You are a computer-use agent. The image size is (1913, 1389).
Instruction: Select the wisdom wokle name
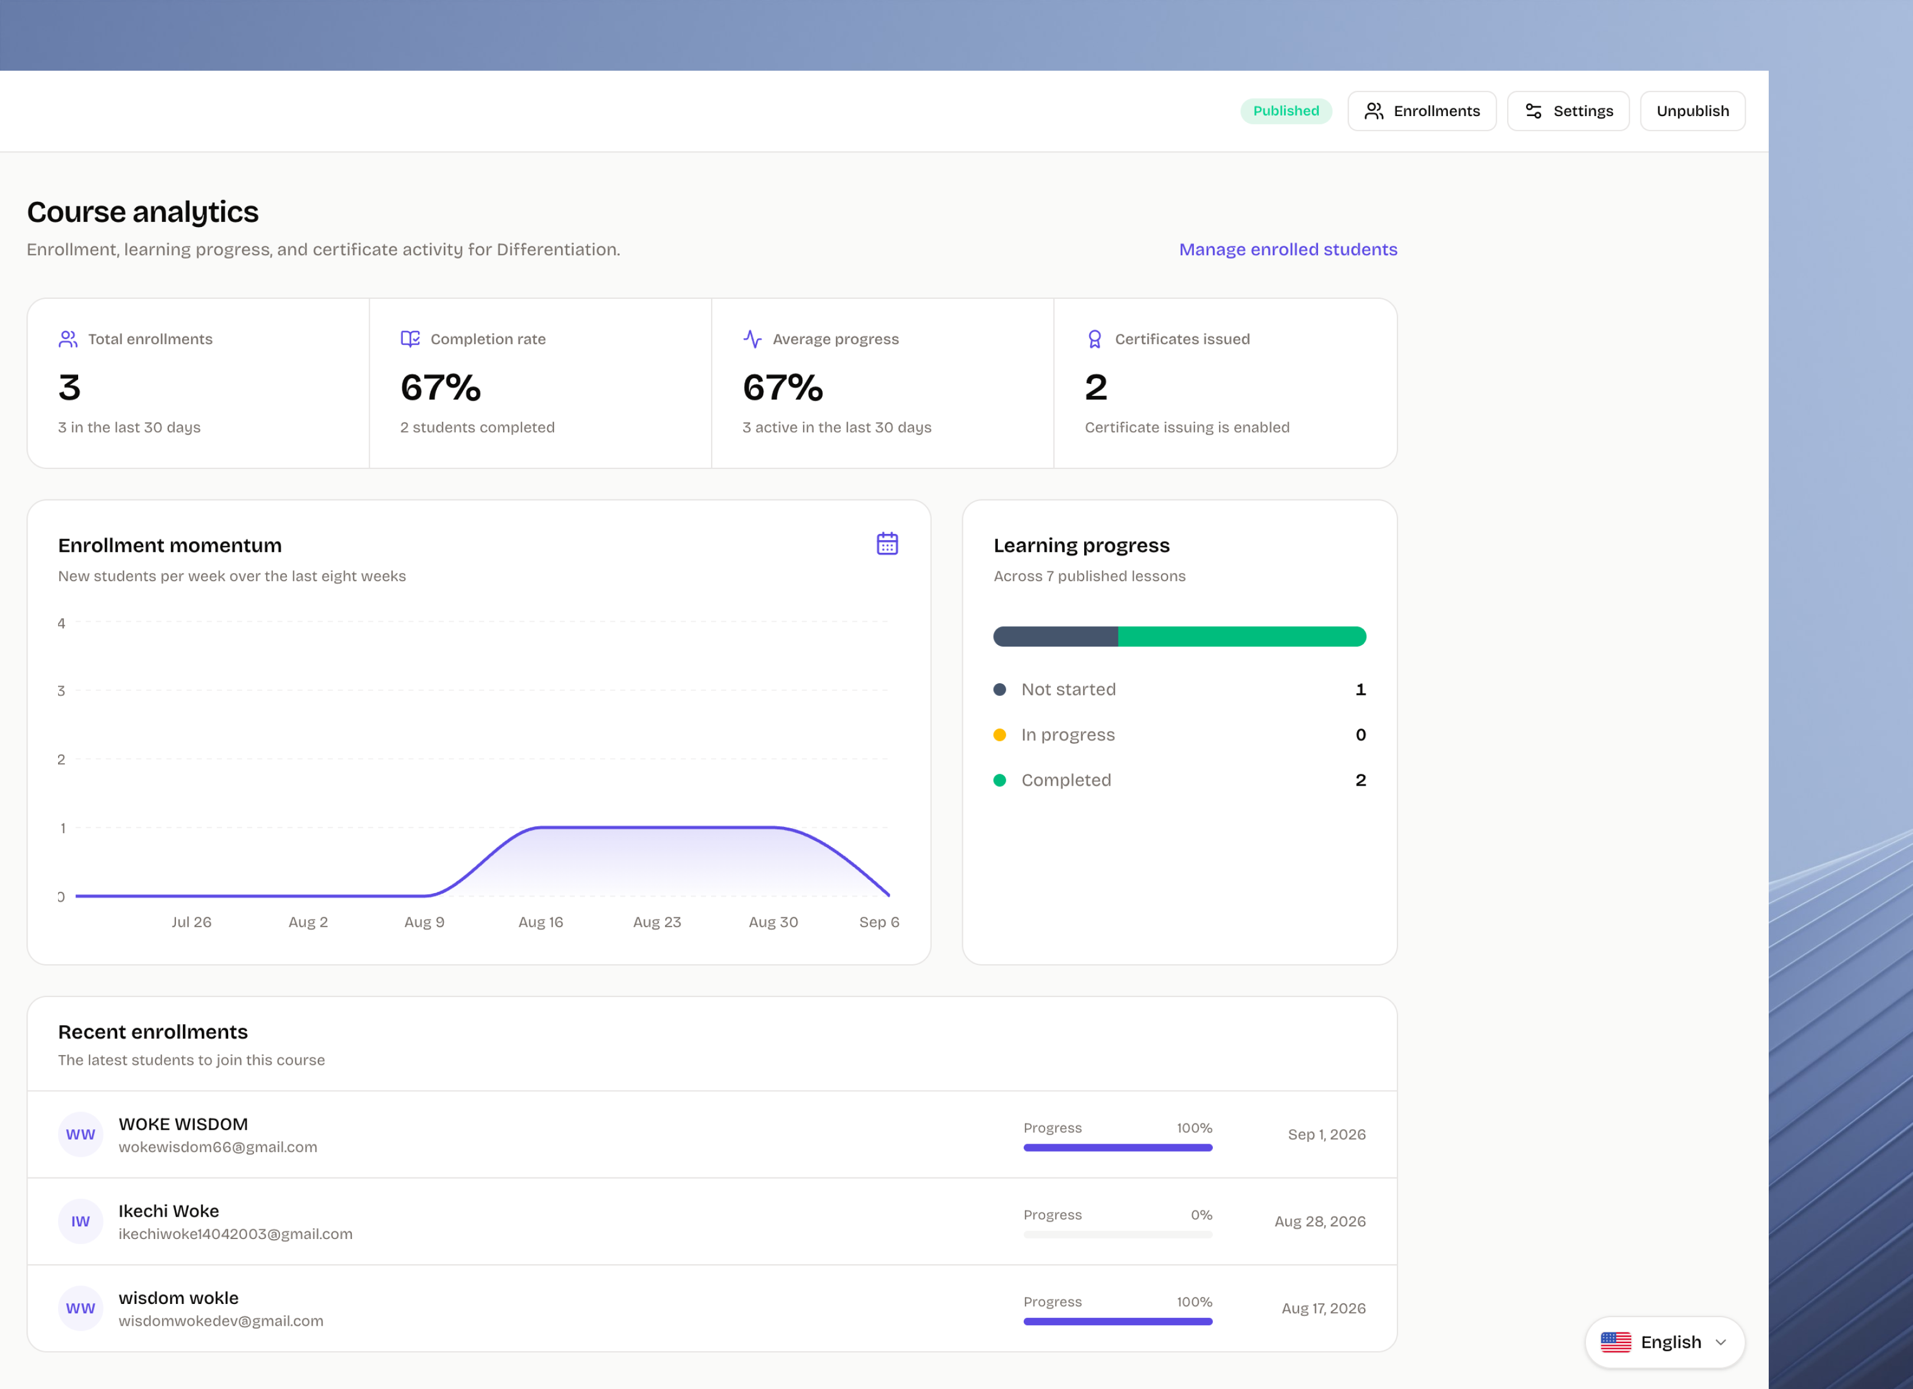click(x=179, y=1298)
